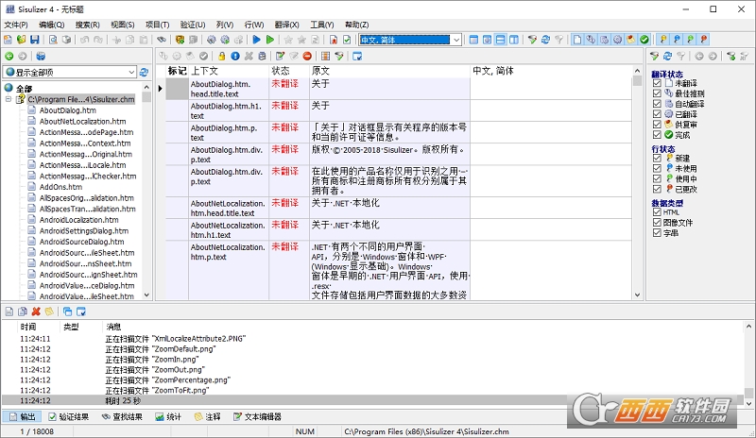
Task: Click the 原文 column header
Action: click(x=389, y=71)
